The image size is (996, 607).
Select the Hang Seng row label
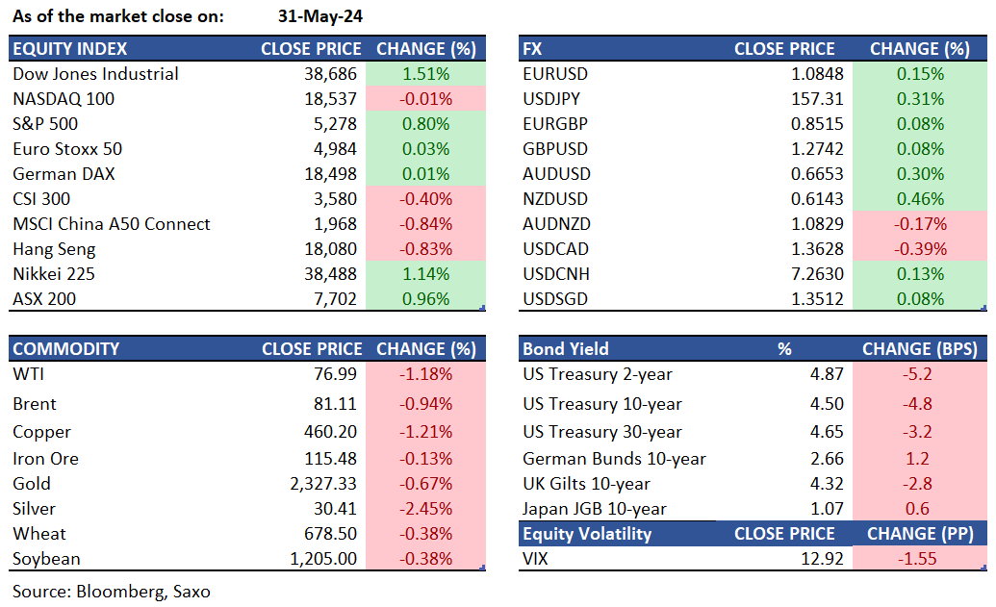pyautogui.click(x=54, y=249)
